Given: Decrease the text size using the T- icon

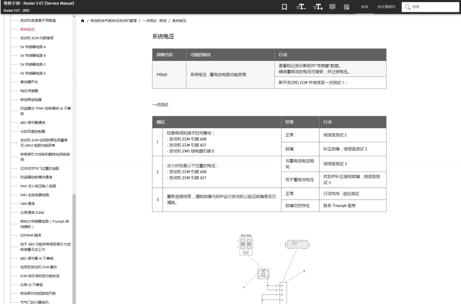Looking at the screenshot, I should pyautogui.click(x=301, y=7).
